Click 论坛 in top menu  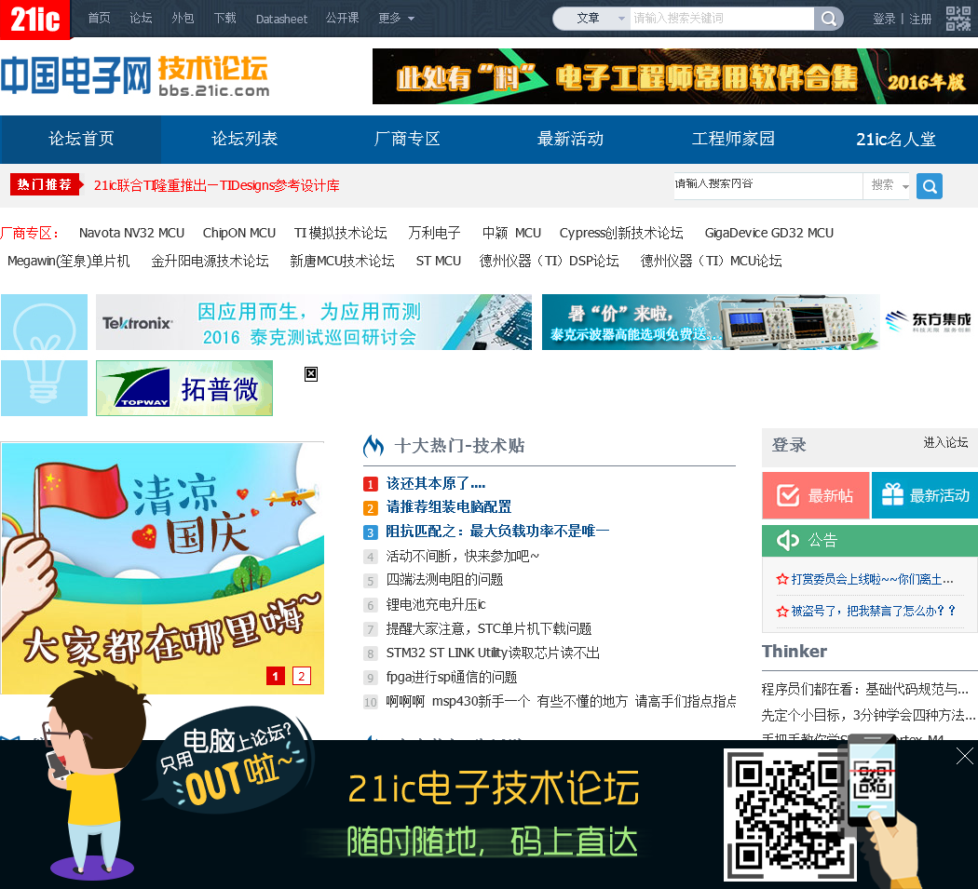141,19
